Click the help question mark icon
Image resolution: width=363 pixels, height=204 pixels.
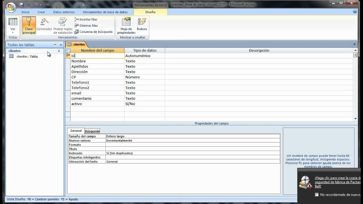355,12
